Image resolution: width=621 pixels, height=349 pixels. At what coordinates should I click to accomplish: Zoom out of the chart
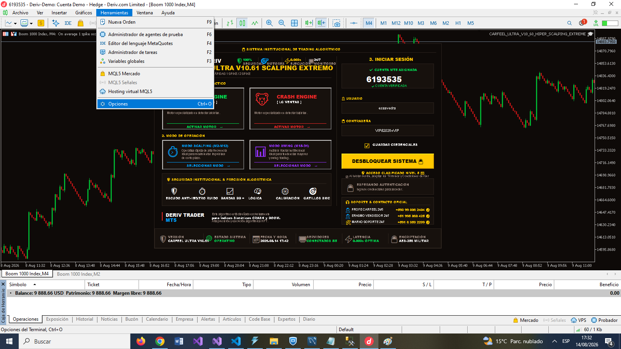coord(282,23)
